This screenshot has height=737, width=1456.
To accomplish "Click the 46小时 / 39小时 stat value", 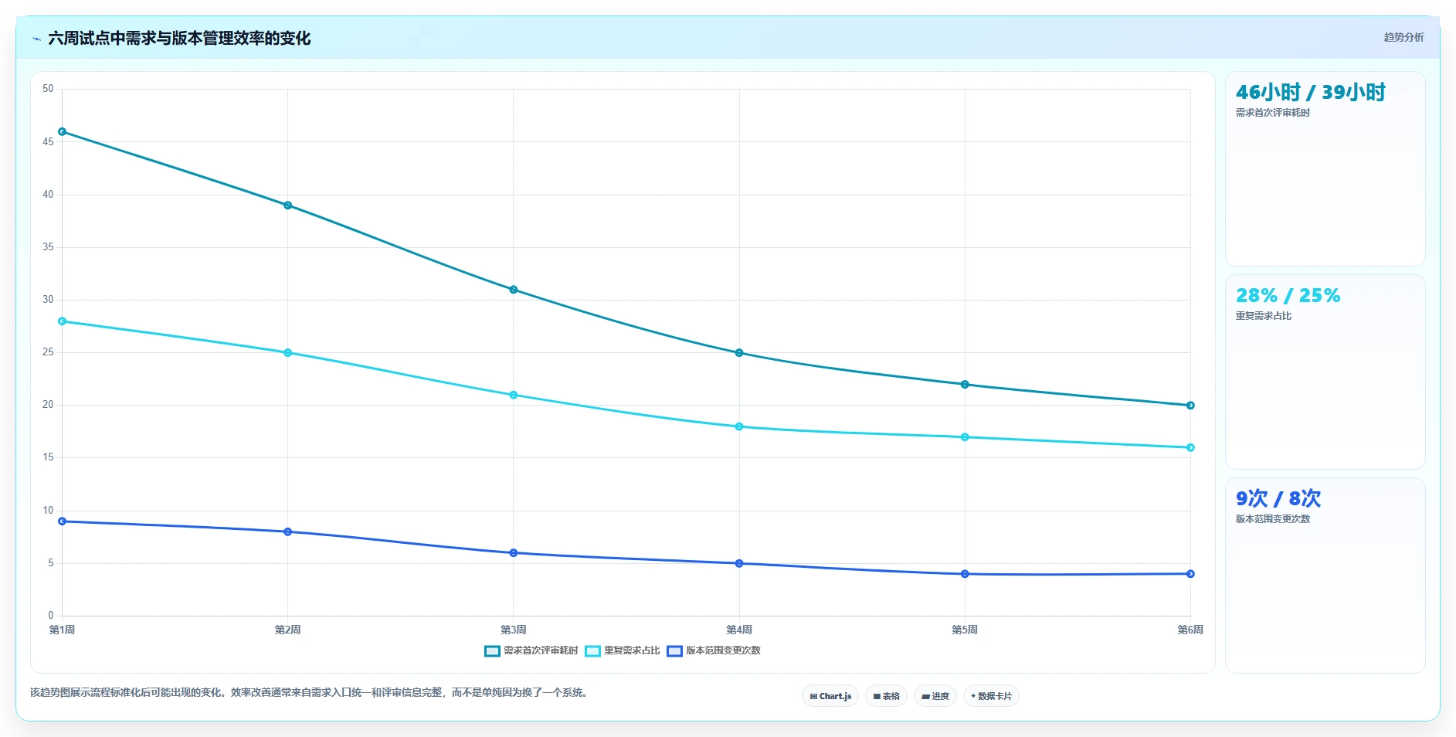I will tap(1310, 92).
